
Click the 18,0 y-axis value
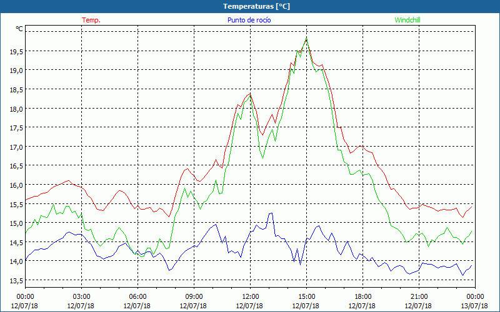(17, 110)
